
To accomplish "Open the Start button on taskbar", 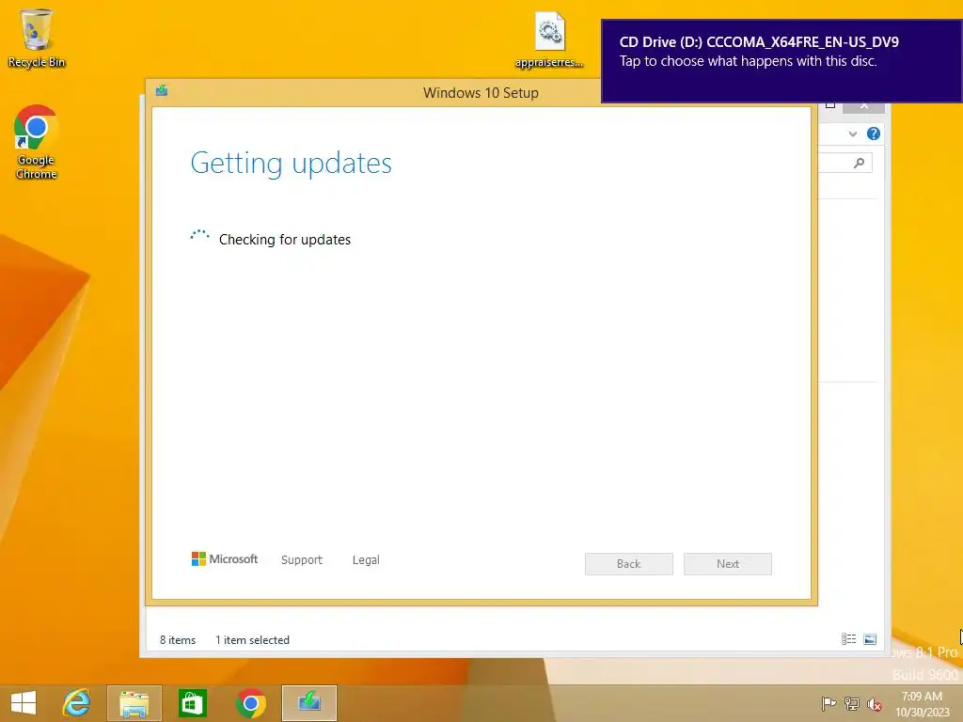I will point(24,703).
